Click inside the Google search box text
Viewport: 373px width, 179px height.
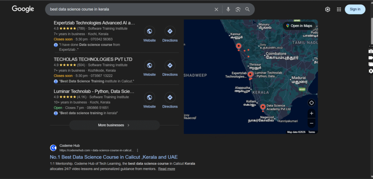(x=127, y=9)
